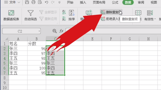Undo the last action
The width and height of the screenshot is (161, 90).
(x=47, y=2)
